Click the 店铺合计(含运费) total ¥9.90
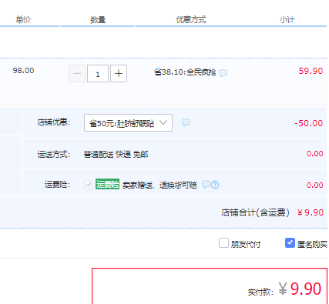 [311, 212]
